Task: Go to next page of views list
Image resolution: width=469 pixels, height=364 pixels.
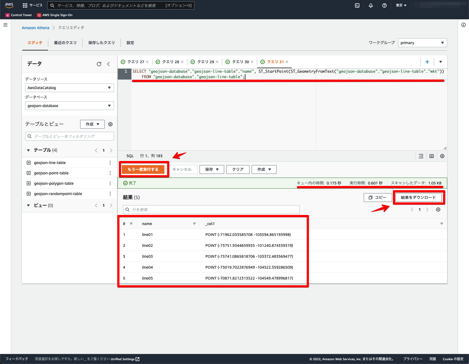Action: point(111,205)
